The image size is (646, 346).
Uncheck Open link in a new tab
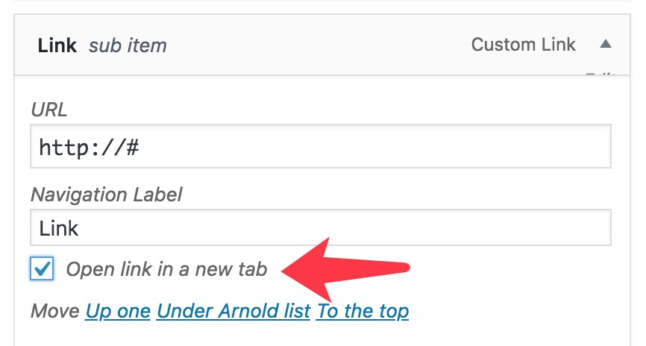(43, 268)
